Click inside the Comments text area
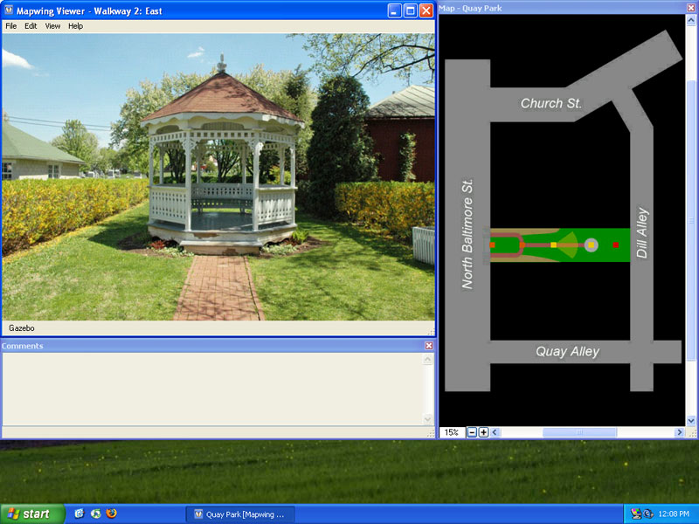 212,389
